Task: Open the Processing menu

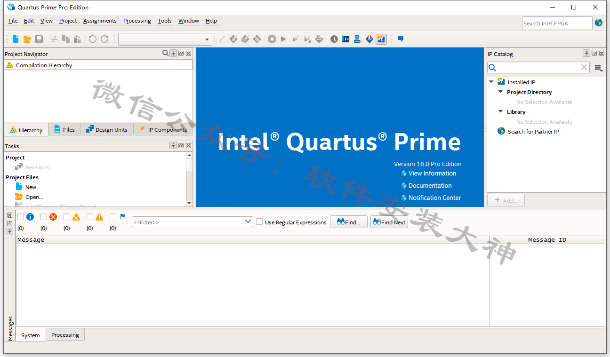Action: 137,21
